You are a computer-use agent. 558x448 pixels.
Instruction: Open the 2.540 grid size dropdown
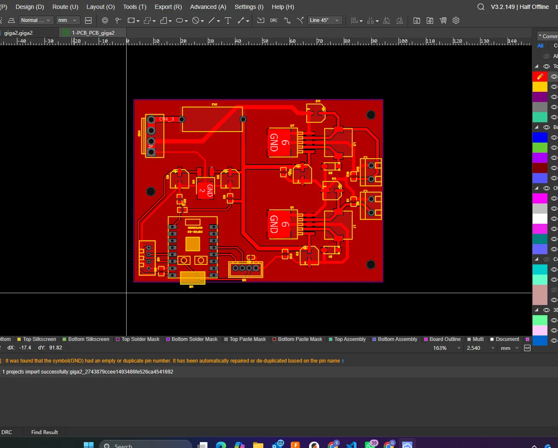pos(480,348)
